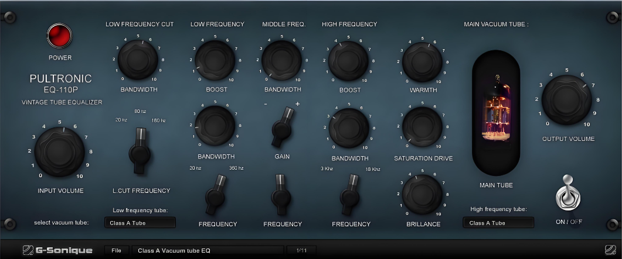Screen dimensions: 622x259
Task: Click the EQ-110P model text
Action: pyautogui.click(x=61, y=90)
